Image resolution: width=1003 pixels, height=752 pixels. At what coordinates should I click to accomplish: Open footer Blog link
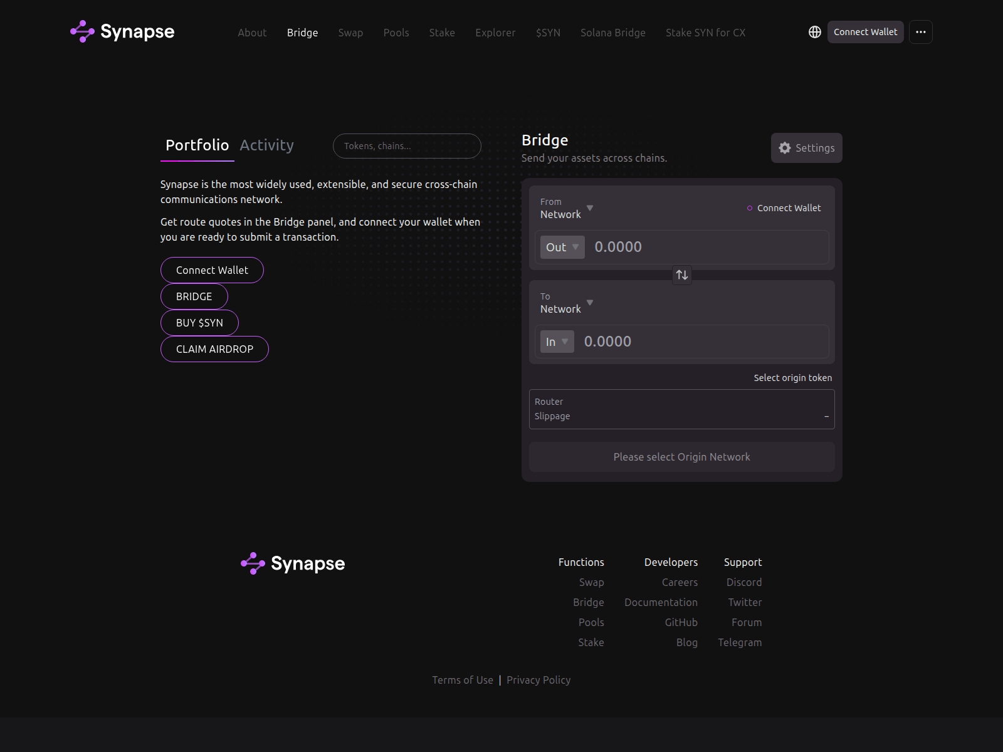[686, 642]
